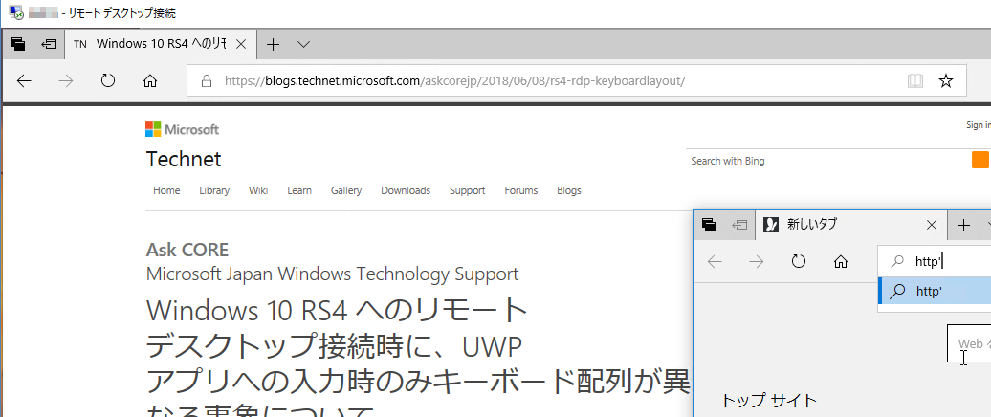Click the Sign in link
This screenshot has width=991, height=417.
coord(979,125)
